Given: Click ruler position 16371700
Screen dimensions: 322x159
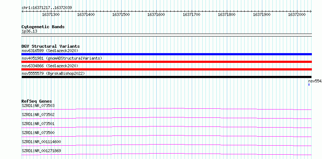Looking at the screenshot, I should coord(191,14).
